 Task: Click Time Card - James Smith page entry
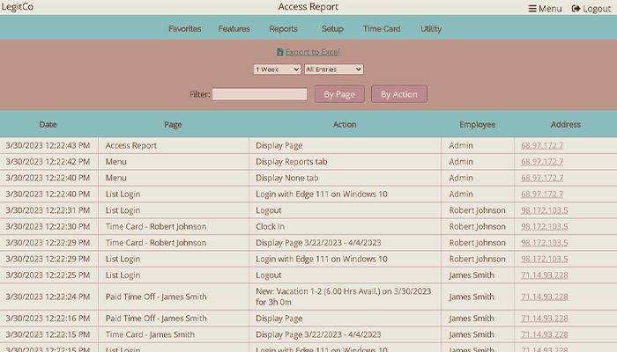pos(150,334)
